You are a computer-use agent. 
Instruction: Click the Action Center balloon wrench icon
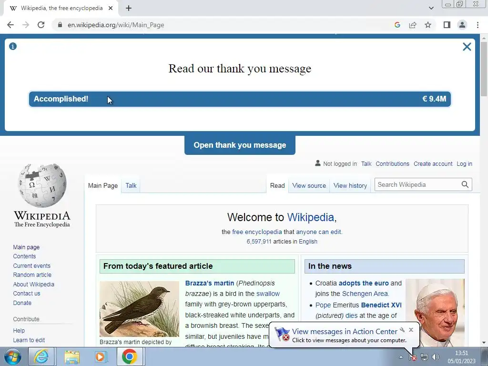click(402, 330)
